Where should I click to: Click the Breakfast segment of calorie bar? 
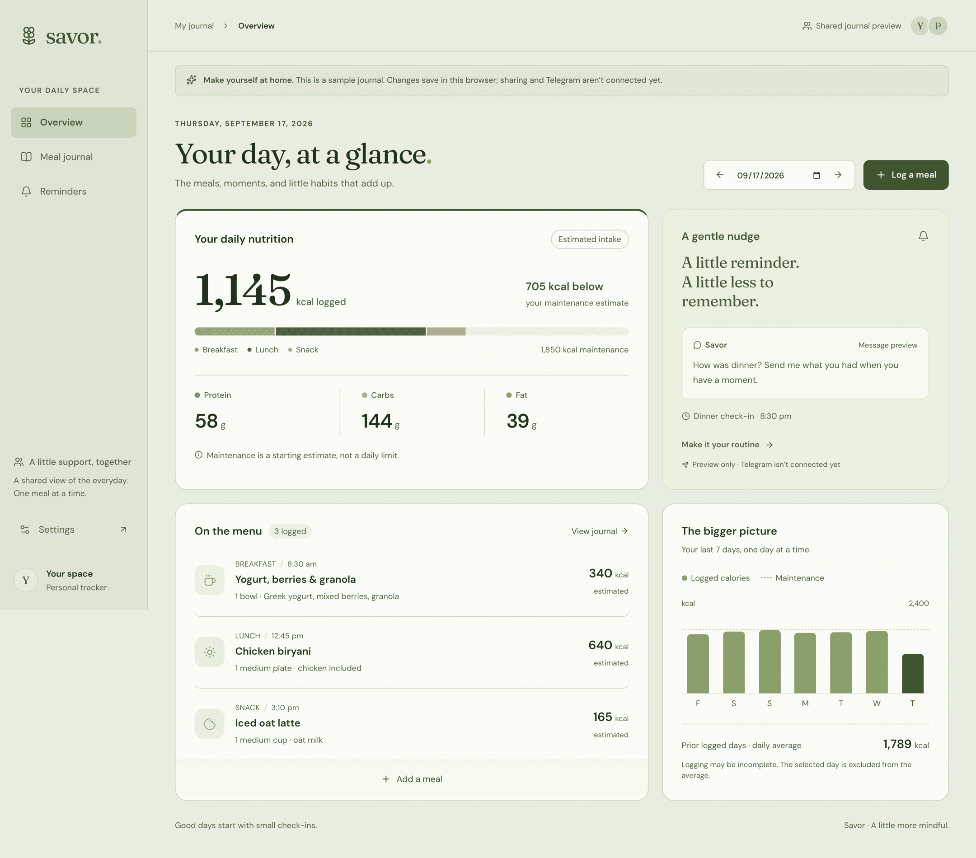pos(235,331)
